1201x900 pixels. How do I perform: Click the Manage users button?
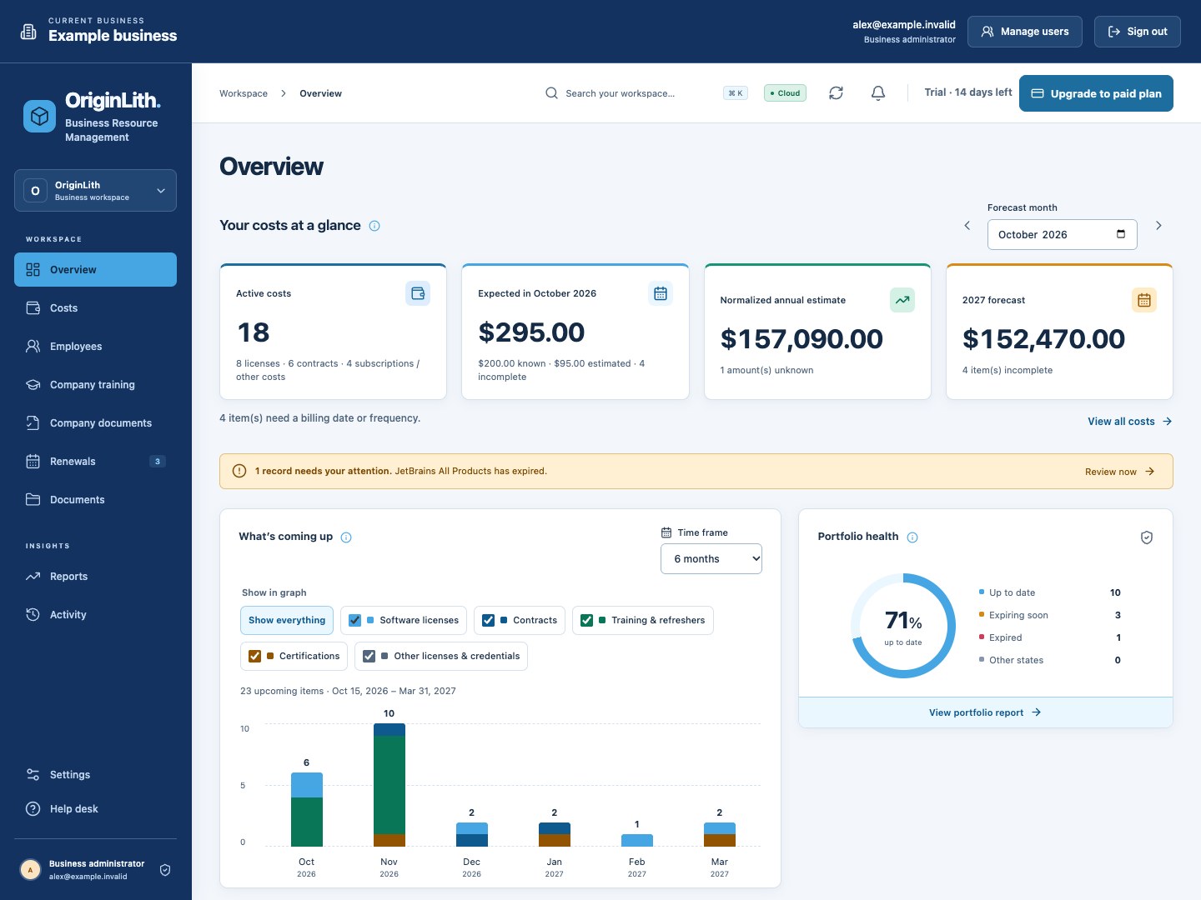tap(1025, 32)
